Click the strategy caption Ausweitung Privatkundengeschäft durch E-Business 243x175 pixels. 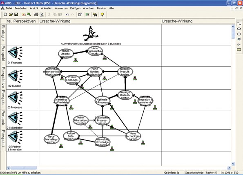pos(91,44)
